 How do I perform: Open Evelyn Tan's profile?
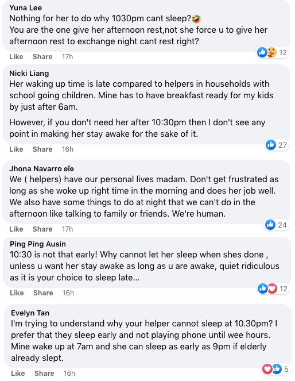coord(30,313)
